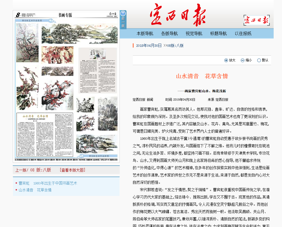Click the orange article headline 山水清音 花草含情
The height and width of the screenshot is (227, 282).
(202, 76)
